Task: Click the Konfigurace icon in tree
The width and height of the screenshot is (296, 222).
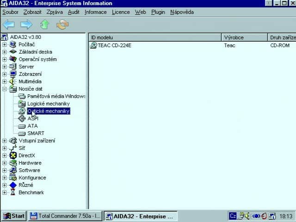Action: [x=13, y=178]
